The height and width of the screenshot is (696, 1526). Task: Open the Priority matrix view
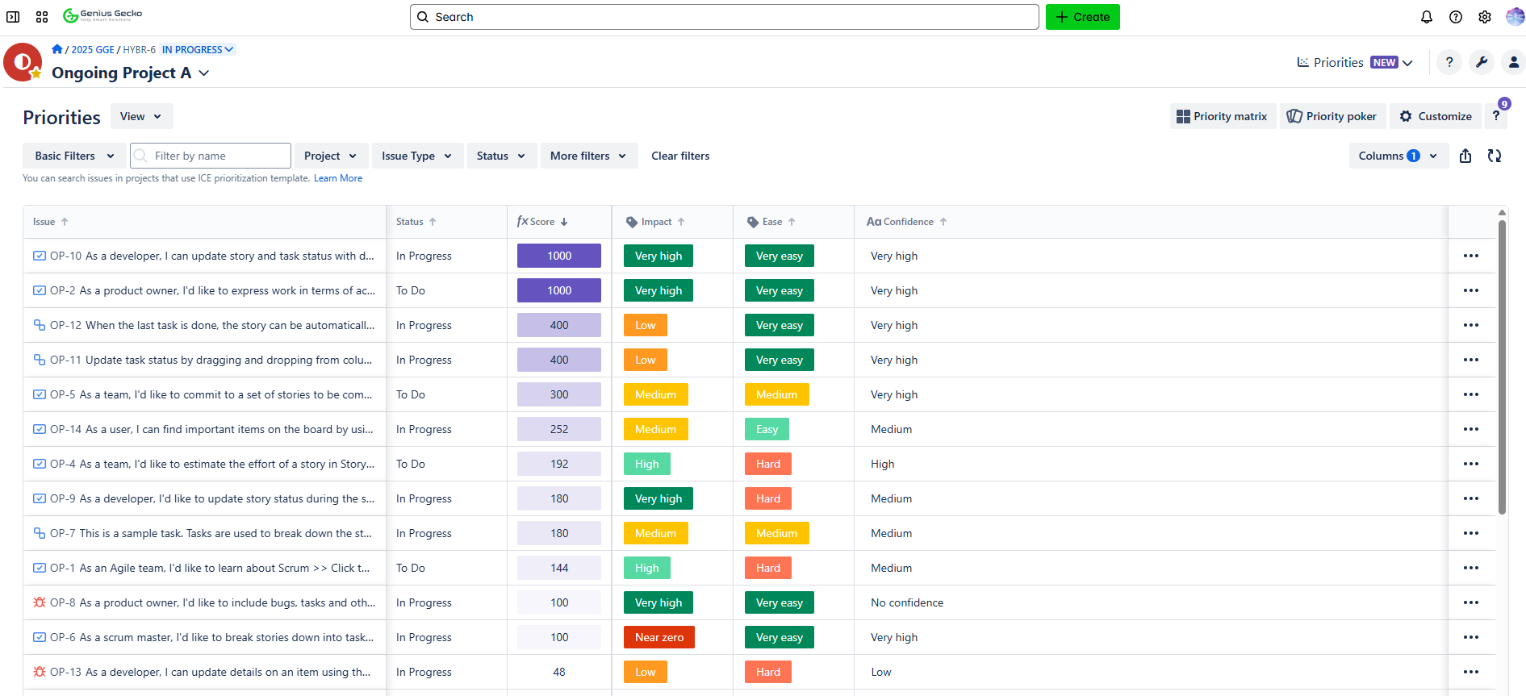click(1223, 116)
